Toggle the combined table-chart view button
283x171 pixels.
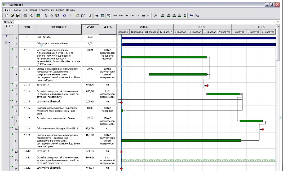coord(108,16)
